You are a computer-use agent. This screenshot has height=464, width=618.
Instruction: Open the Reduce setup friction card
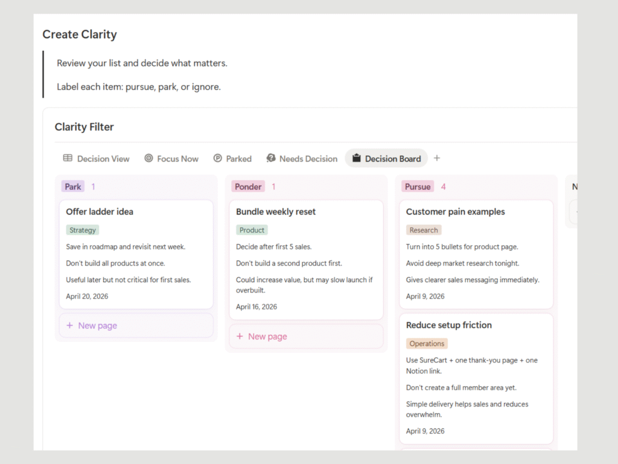pyautogui.click(x=448, y=325)
